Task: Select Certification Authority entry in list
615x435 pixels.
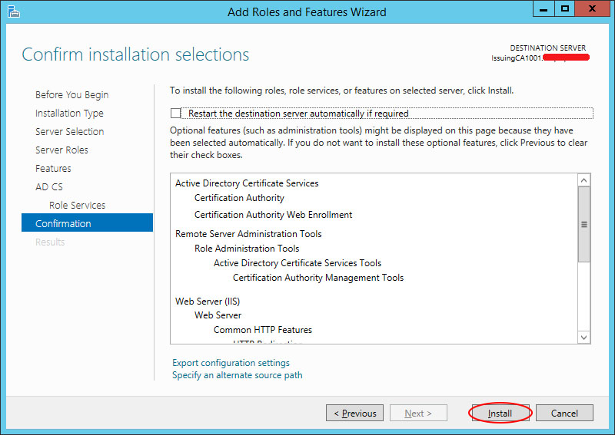Action: pyautogui.click(x=239, y=198)
